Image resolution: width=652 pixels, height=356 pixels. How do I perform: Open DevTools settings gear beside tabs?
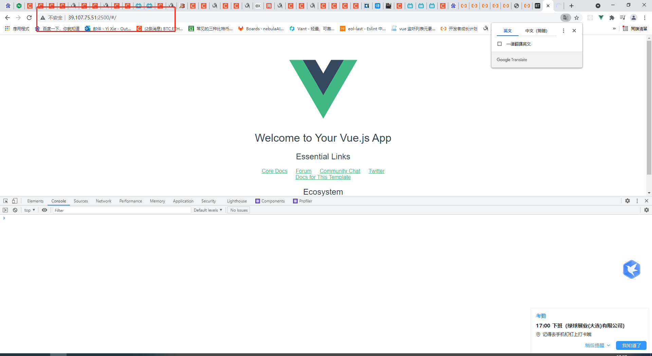coord(628,201)
